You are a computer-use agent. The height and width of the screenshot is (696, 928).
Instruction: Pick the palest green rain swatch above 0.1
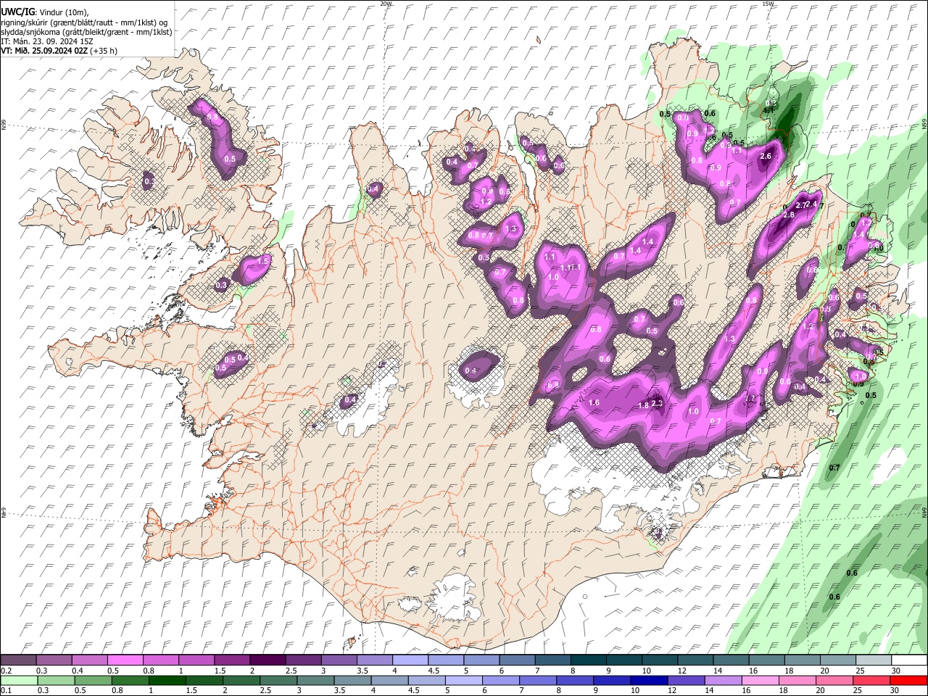[18, 680]
